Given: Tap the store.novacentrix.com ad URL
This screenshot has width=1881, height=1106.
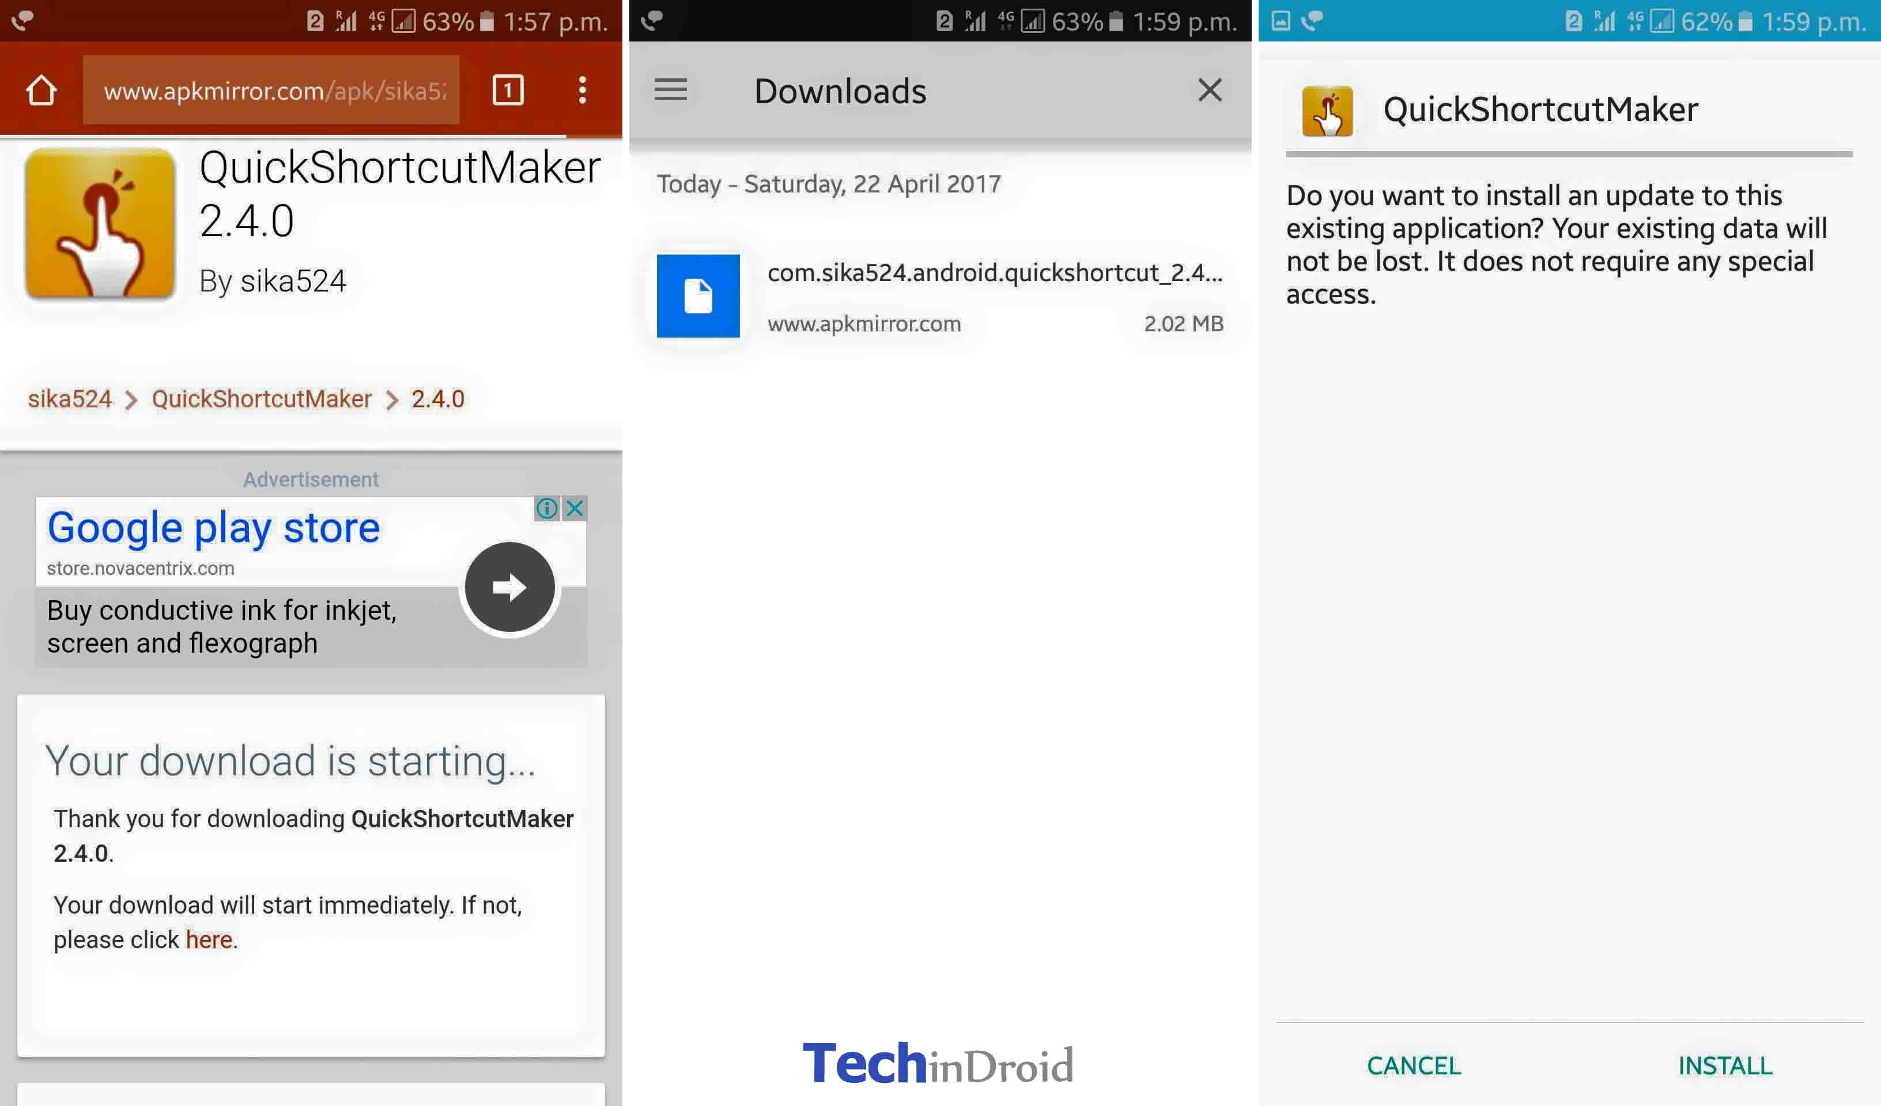Looking at the screenshot, I should pyautogui.click(x=141, y=568).
